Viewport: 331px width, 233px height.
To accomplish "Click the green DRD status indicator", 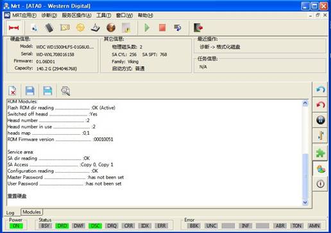I will tap(62, 226).
